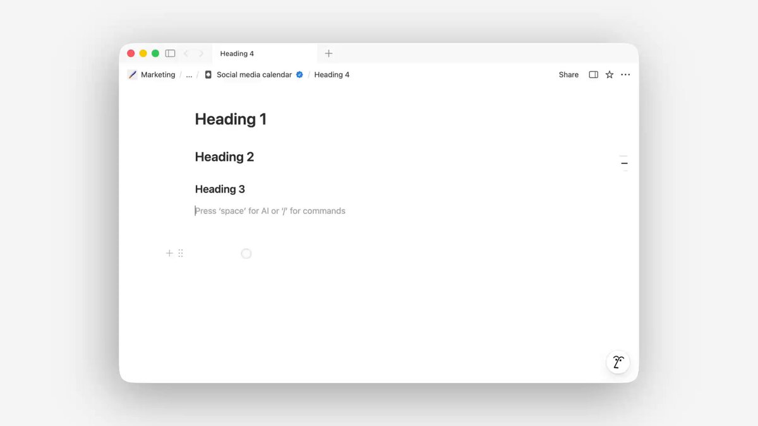This screenshot has height=426, width=758.
Task: Open the block menu via the drag handle
Action: point(181,253)
